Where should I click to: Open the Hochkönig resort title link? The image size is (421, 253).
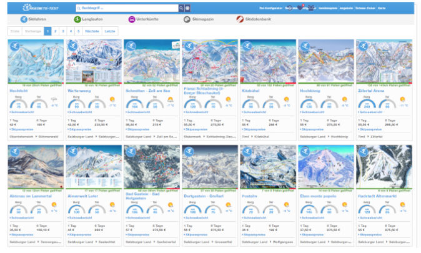[x=310, y=91]
